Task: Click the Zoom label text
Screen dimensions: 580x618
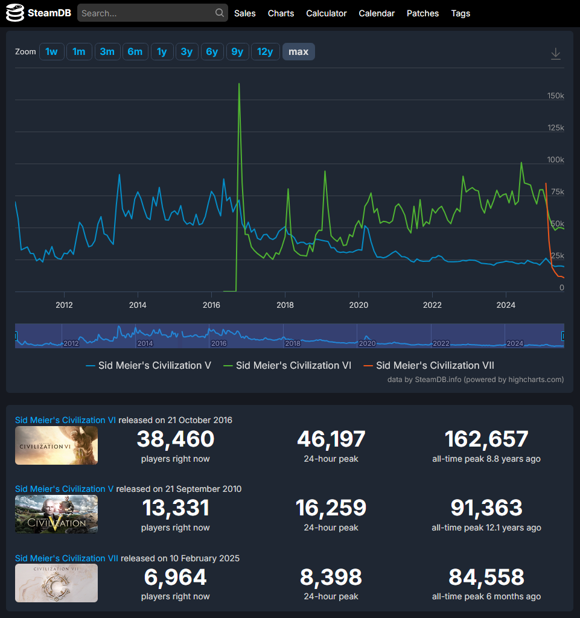Action: (25, 52)
